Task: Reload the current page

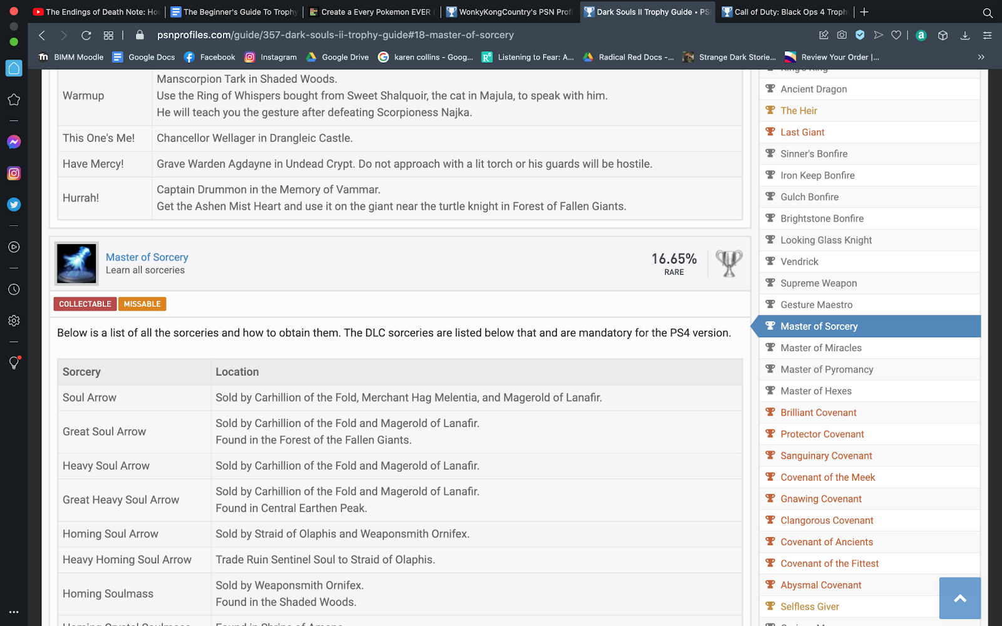Action: click(x=86, y=35)
